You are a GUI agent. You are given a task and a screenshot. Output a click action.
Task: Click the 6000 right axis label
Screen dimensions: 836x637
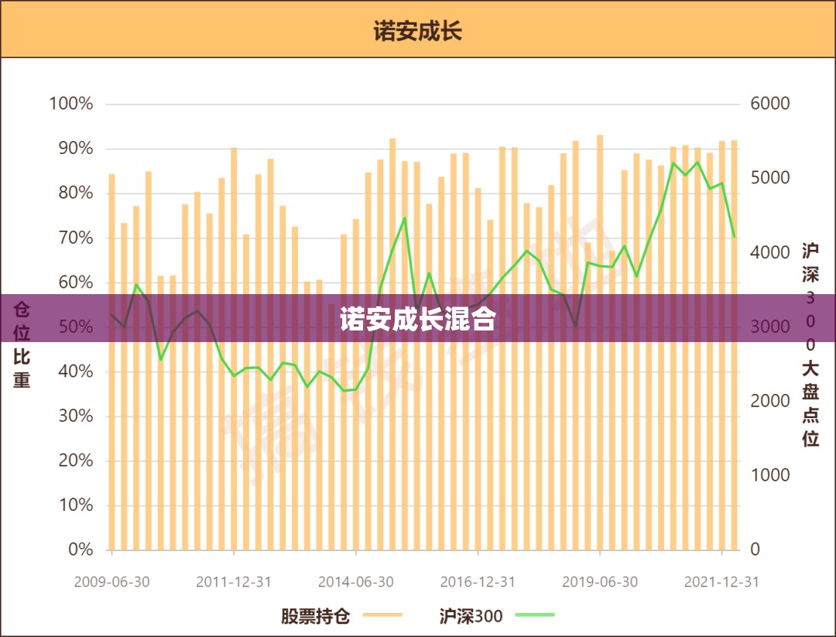click(x=770, y=104)
